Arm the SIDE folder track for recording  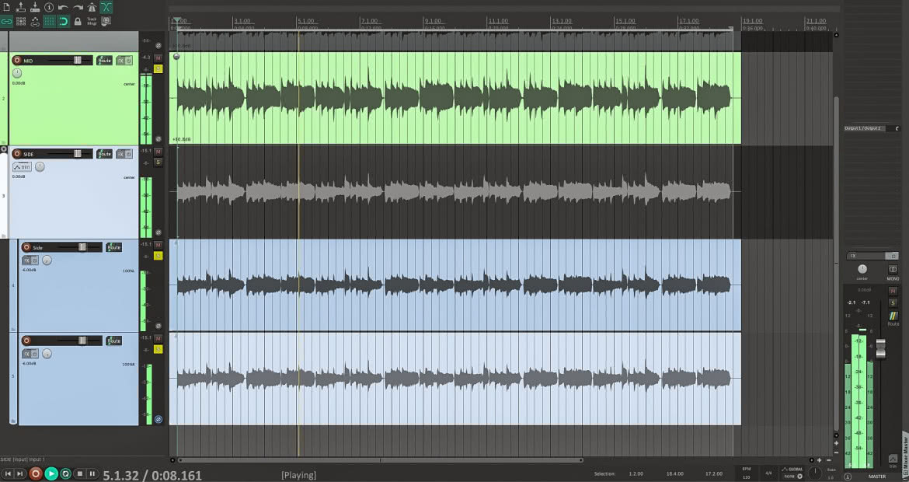[17, 154]
